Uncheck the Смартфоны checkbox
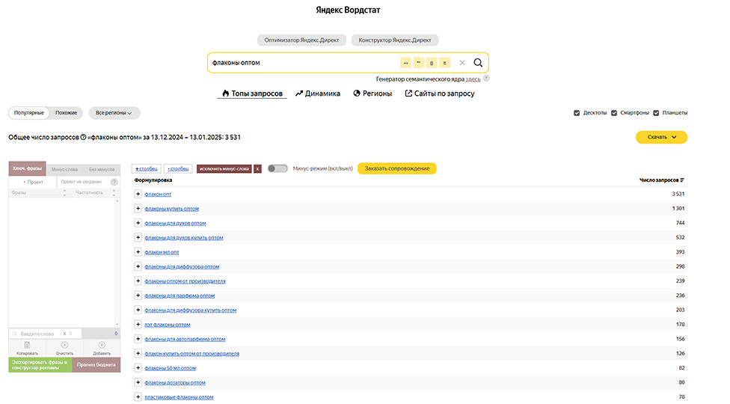The image size is (730, 404). point(614,113)
